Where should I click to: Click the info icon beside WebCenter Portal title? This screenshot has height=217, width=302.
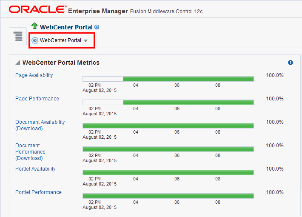pyautogui.click(x=97, y=27)
